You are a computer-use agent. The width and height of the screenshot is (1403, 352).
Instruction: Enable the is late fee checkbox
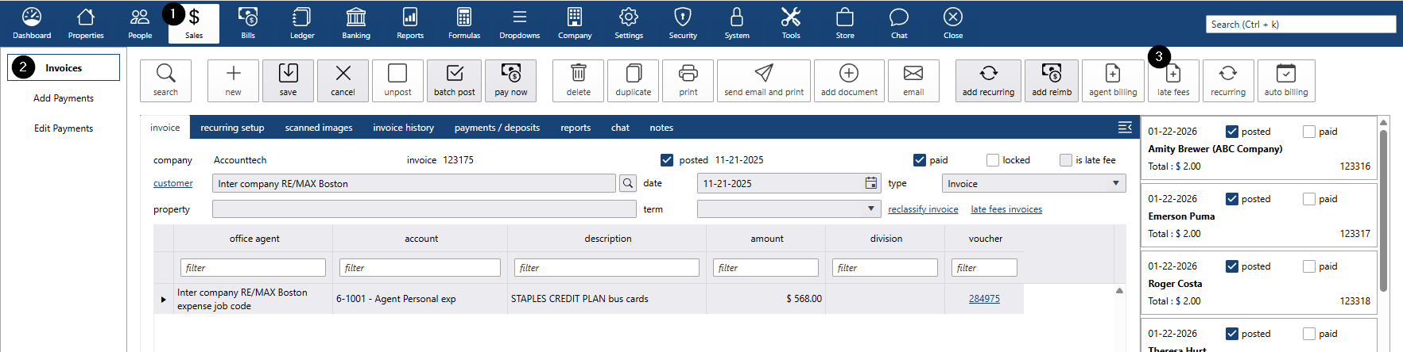[x=1066, y=160]
